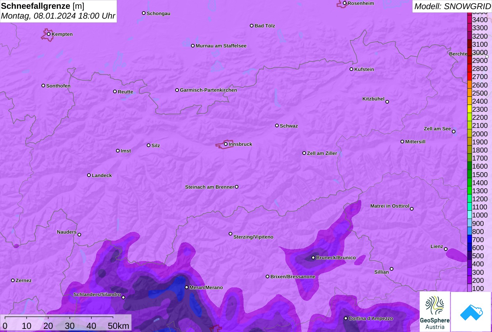This screenshot has width=492, height=332.
Task: Click the Silz town label
Action: 156,145
